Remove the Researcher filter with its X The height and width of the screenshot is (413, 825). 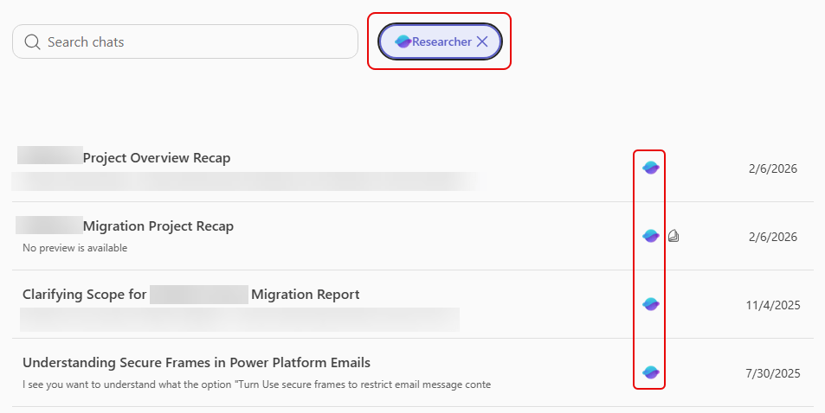[483, 41]
